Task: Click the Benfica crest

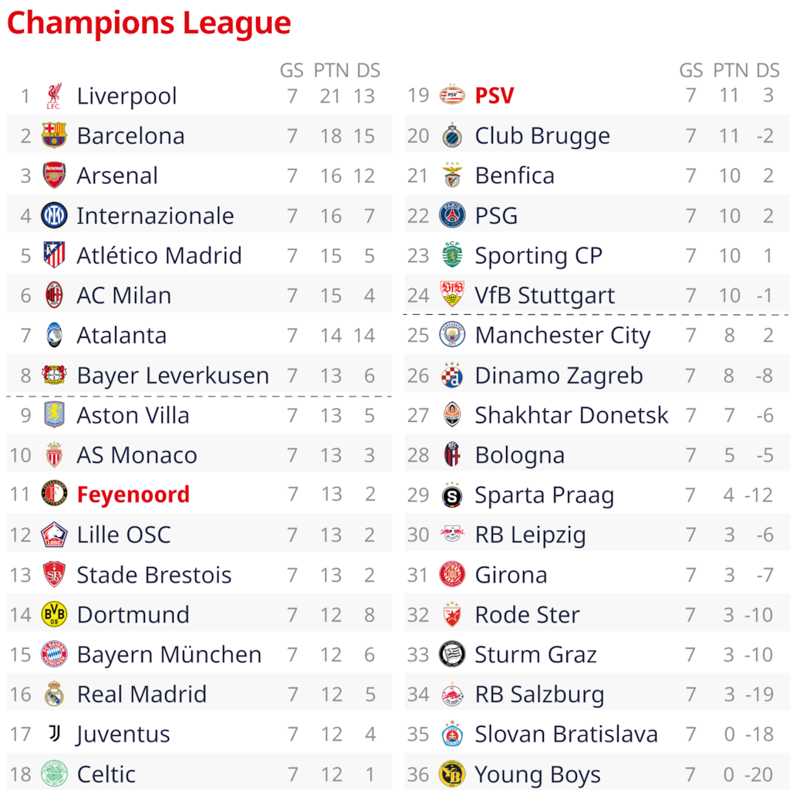Action: click(452, 175)
